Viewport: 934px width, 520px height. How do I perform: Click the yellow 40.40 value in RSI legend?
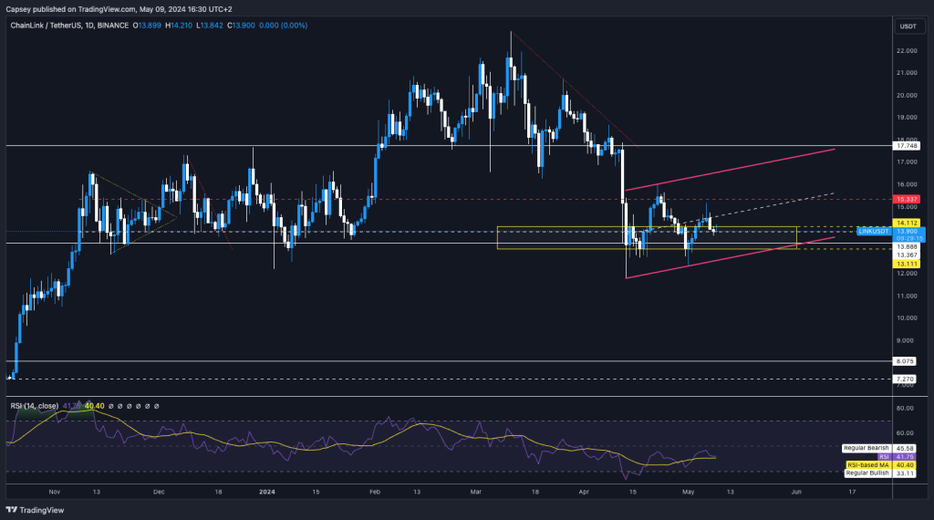click(x=94, y=406)
